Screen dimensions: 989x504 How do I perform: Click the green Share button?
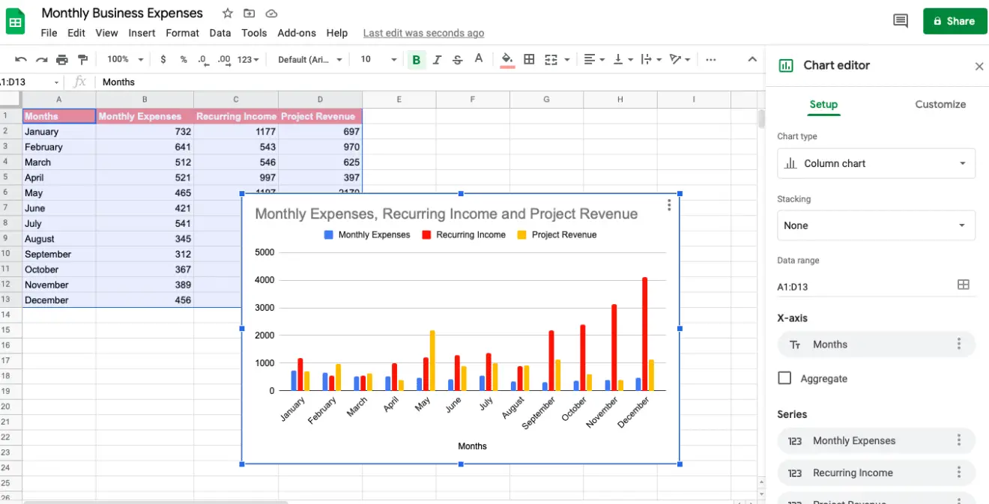tap(955, 21)
